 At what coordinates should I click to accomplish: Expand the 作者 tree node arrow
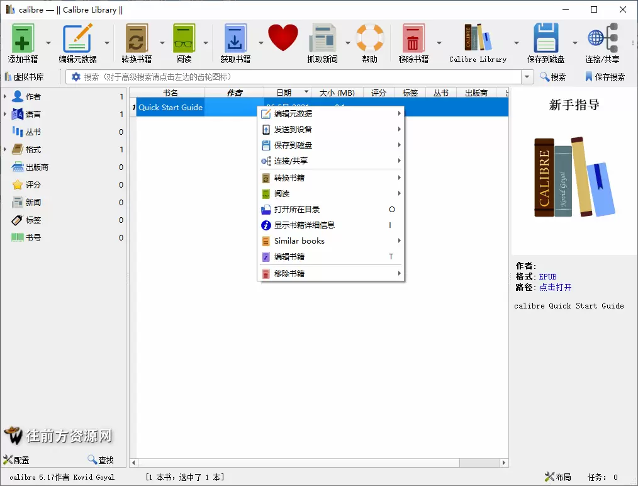point(5,96)
